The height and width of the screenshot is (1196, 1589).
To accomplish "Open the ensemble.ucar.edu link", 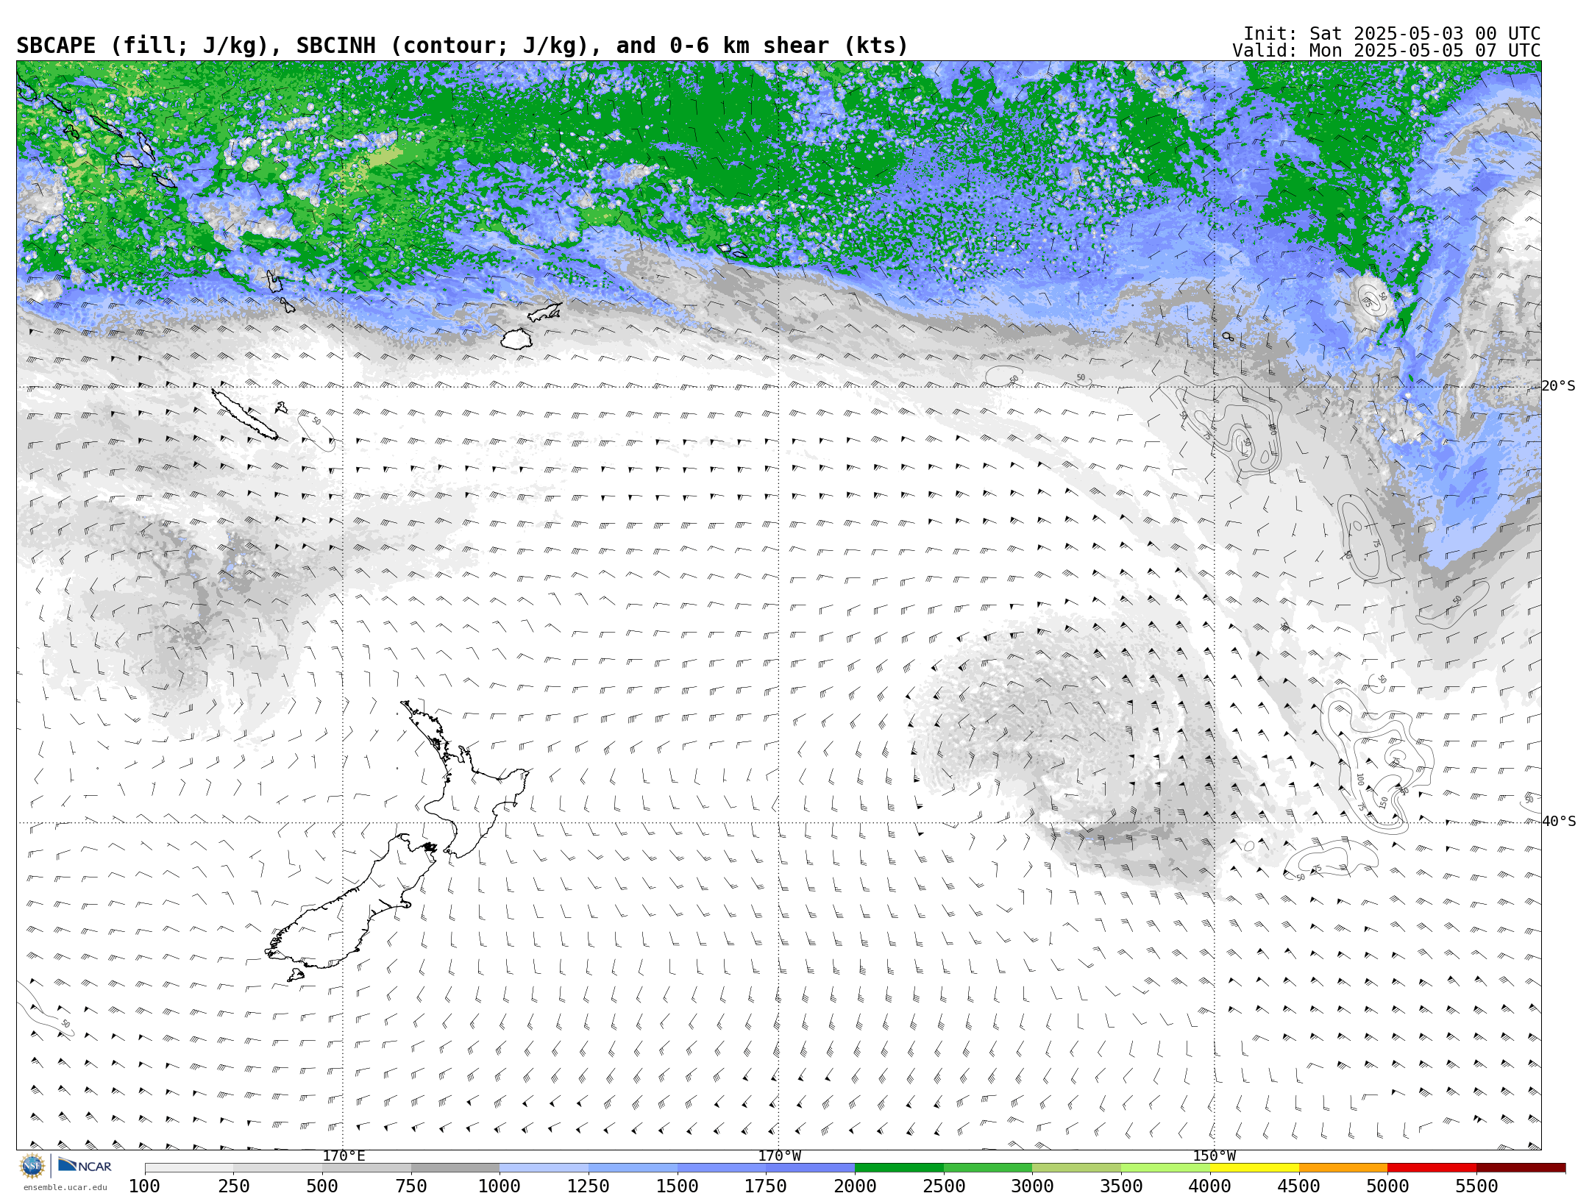I will pyautogui.click(x=65, y=1187).
